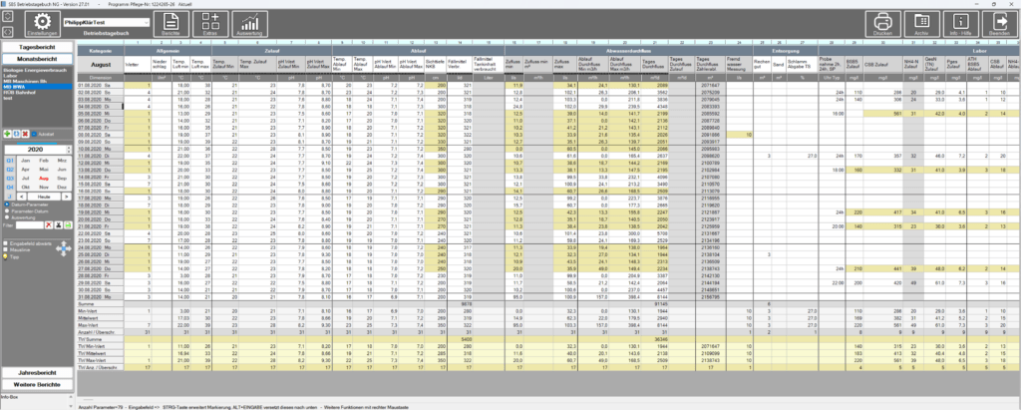This screenshot has height=410, width=1021.
Task: Click green filter icon beside Filter field
Action: pos(68,224)
